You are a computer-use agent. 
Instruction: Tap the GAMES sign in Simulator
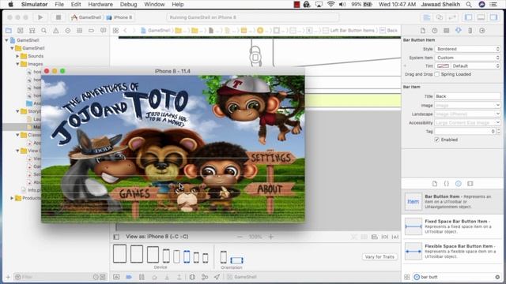pyautogui.click(x=134, y=194)
